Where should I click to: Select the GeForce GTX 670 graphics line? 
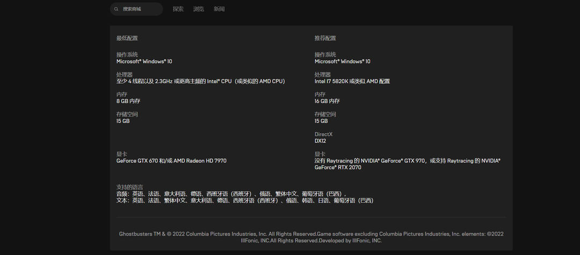(x=171, y=161)
